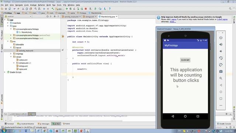Toggle the Terminal tool window
236x133 pixels.
9,124
